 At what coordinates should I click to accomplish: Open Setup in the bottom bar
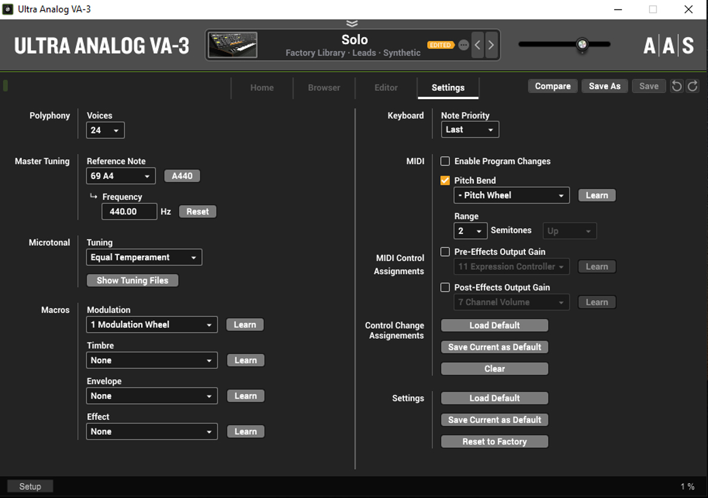coord(30,486)
